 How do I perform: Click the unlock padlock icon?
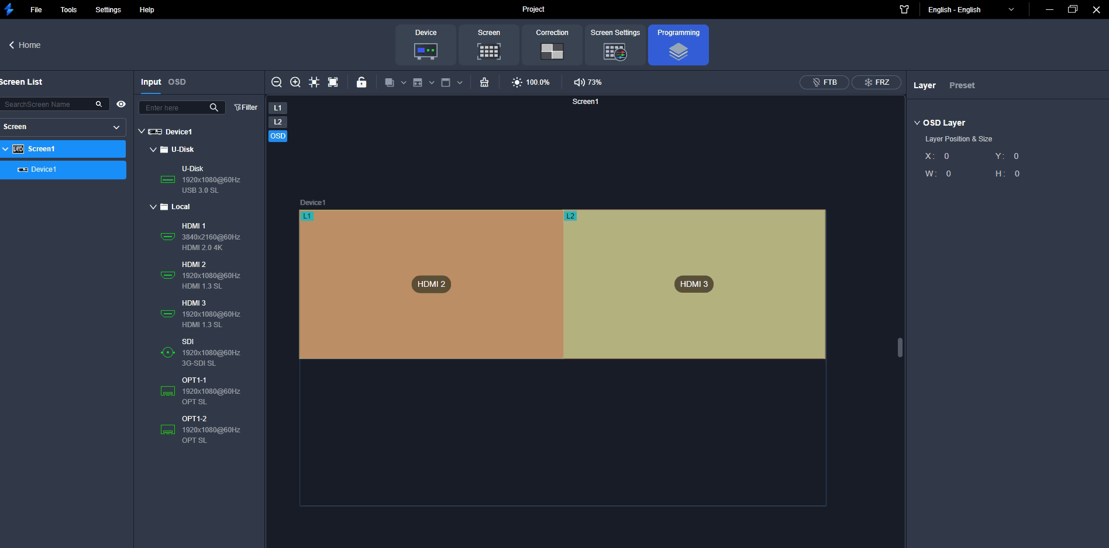(361, 82)
